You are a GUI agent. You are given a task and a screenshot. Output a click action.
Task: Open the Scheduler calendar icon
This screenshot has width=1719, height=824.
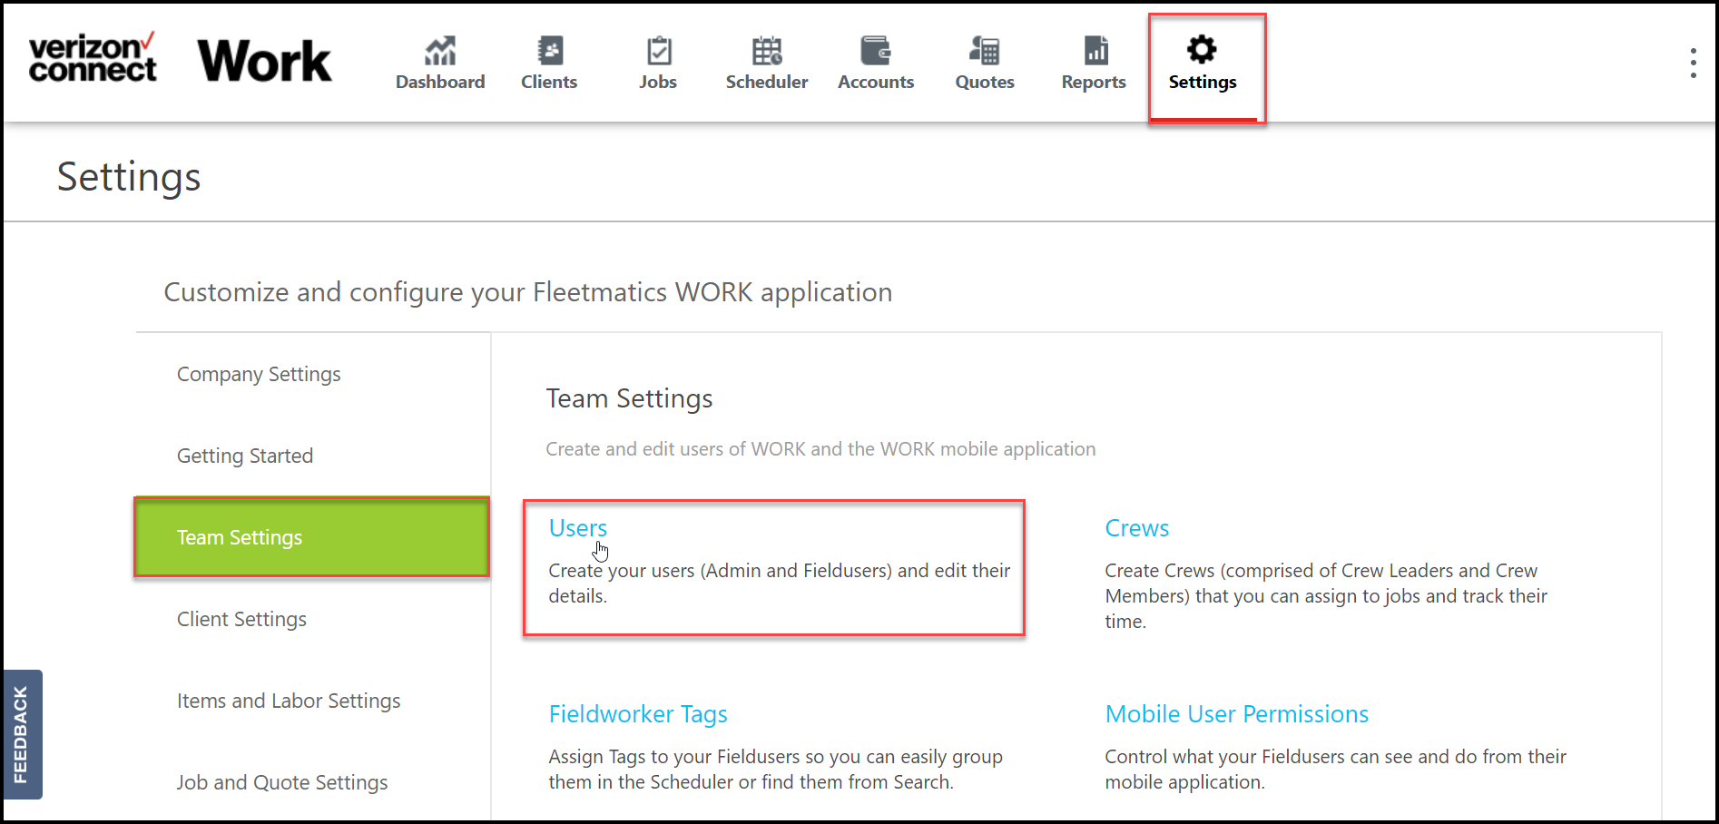767,50
